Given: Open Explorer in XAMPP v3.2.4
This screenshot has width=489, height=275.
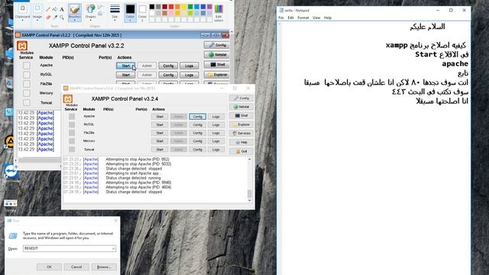Looking at the screenshot, I should pos(241,125).
